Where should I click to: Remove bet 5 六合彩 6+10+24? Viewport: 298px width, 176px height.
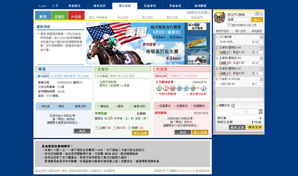click(x=261, y=79)
